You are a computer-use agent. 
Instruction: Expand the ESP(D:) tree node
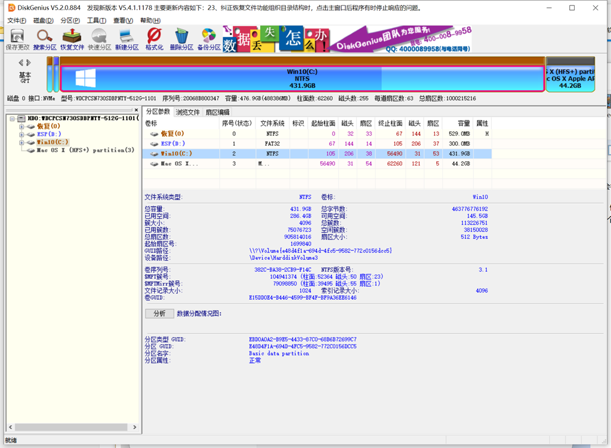click(22, 134)
